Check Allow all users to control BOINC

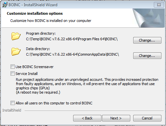12,103
